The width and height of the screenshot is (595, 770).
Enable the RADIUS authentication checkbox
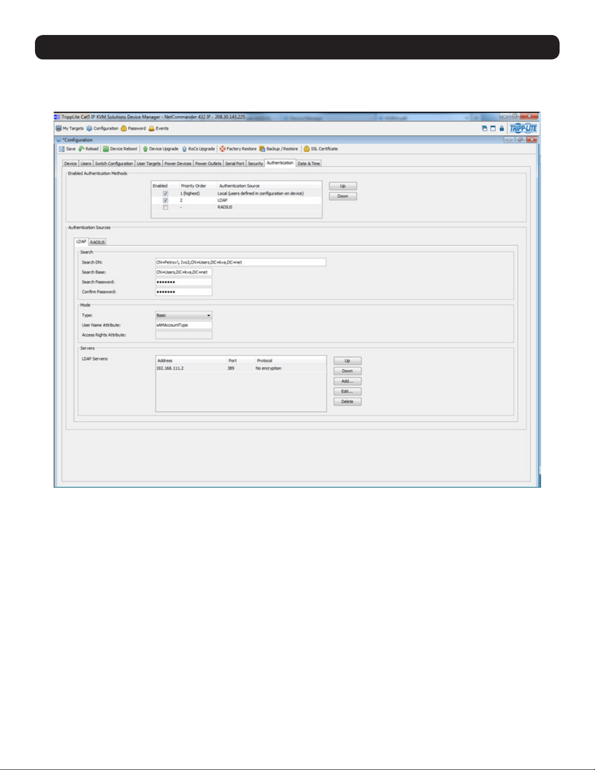coord(166,207)
